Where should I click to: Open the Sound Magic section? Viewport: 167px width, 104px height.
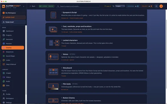(x=13, y=56)
